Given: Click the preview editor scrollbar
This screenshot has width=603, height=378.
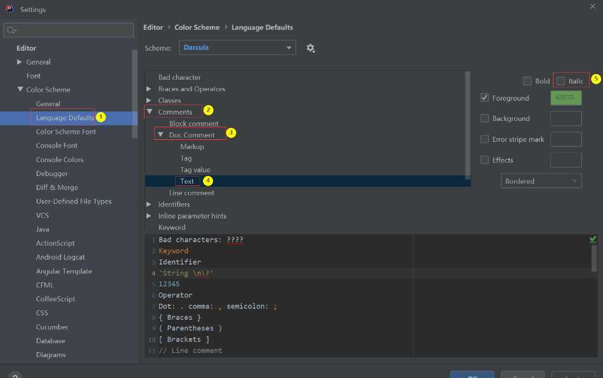Looking at the screenshot, I should [x=593, y=258].
